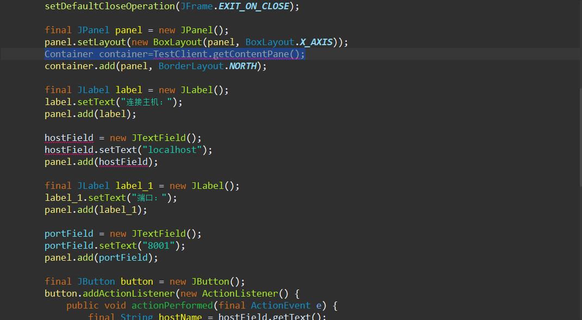The width and height of the screenshot is (582, 320).
Task: Click the new JButton() constructor
Action: click(x=204, y=282)
